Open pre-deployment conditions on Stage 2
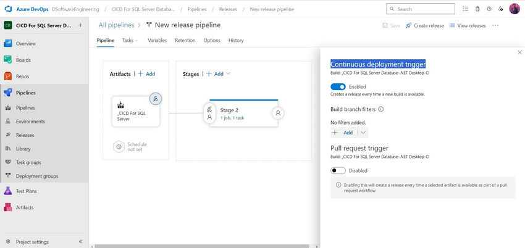The width and height of the screenshot is (525, 248). point(209,113)
